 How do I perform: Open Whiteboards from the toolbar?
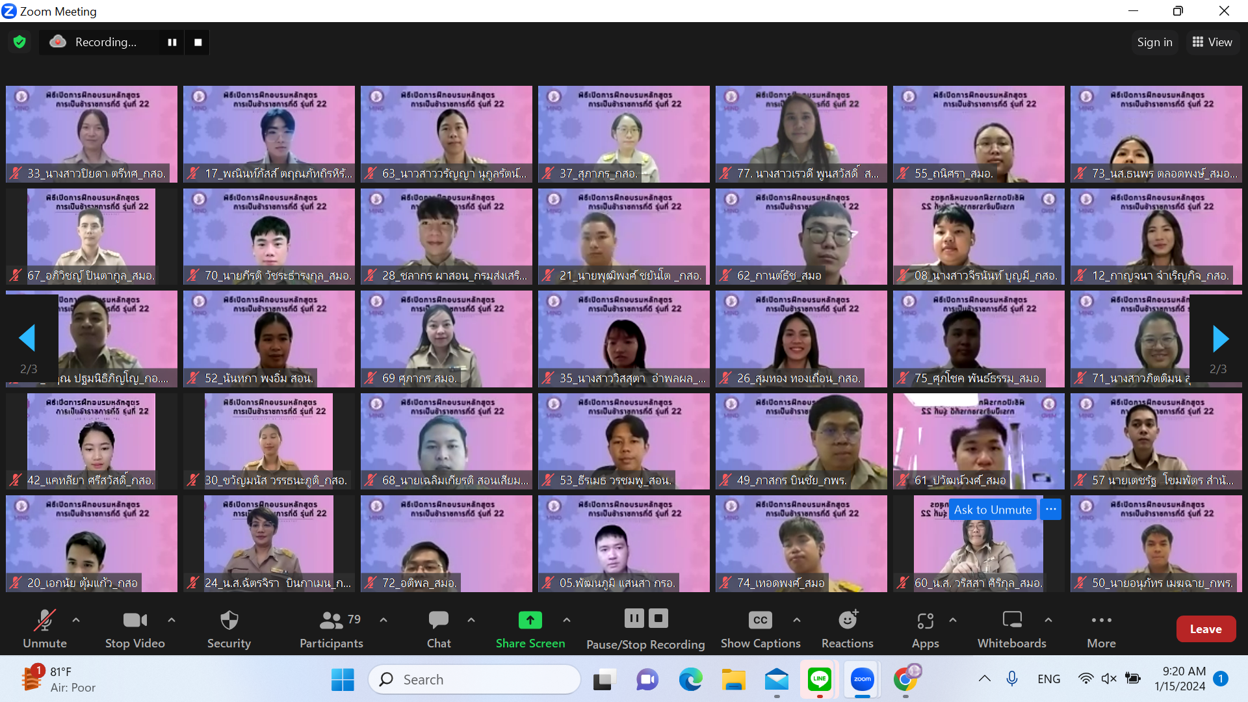[1011, 621]
